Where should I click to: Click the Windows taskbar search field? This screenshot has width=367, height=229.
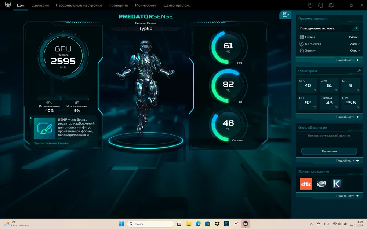(150, 224)
